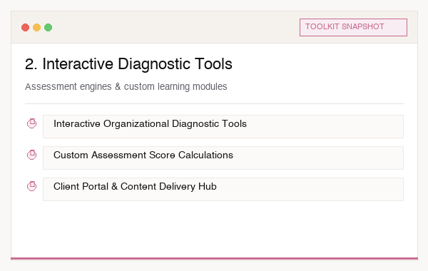Select the Interactive Organizational Diagnostic Tools row
Viewport: 428px width, 271px height.
point(223,126)
